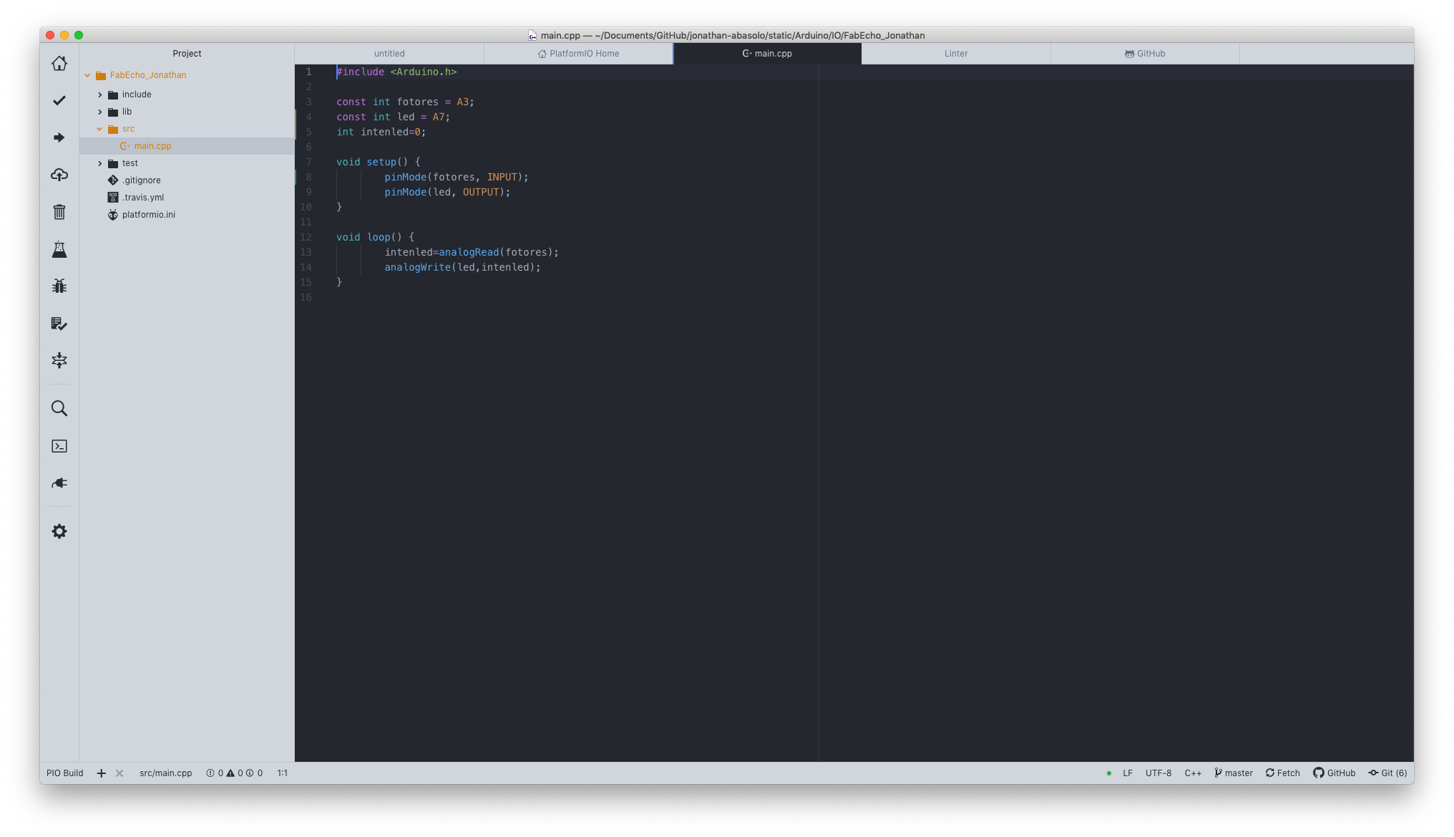Image resolution: width=1454 pixels, height=837 pixels.
Task: Switch the master git branch
Action: tap(1234, 773)
